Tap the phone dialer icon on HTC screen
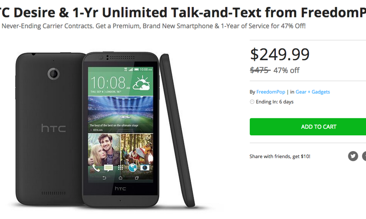Image resolution: width=366 pixels, height=219 pixels. [x=96, y=167]
